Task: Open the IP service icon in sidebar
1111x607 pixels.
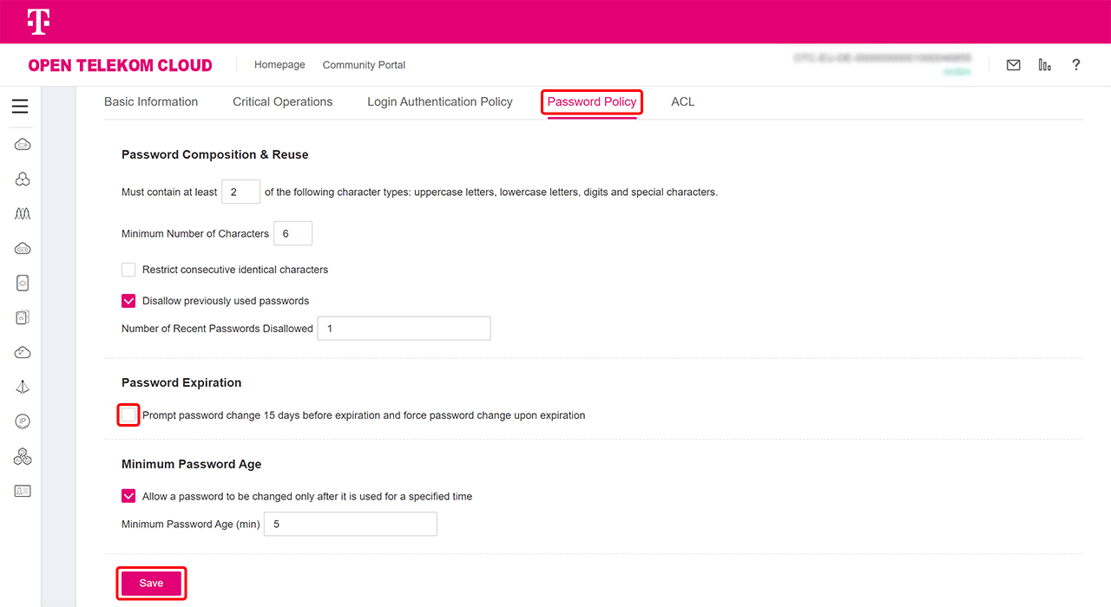Action: [23, 421]
